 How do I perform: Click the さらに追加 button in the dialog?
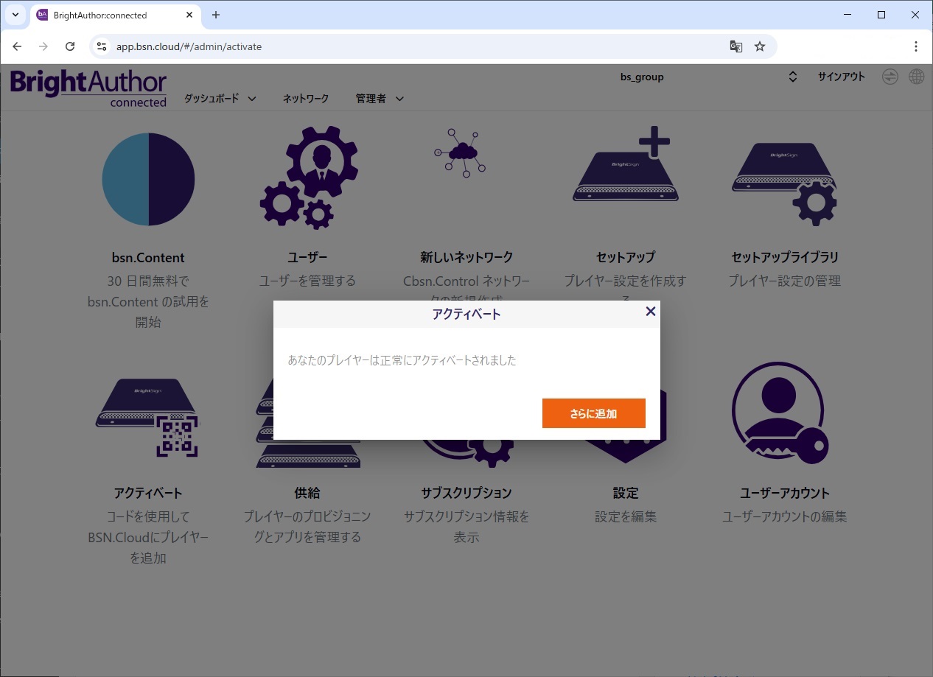point(593,413)
